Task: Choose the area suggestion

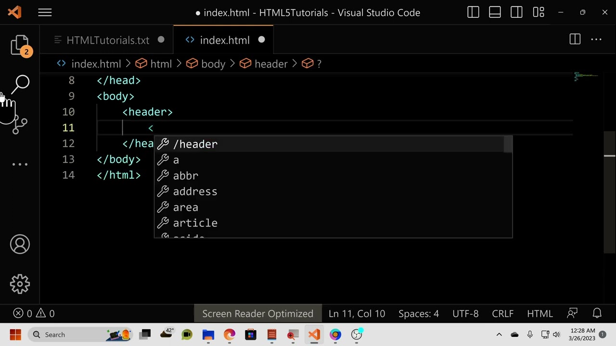Action: pos(333,208)
